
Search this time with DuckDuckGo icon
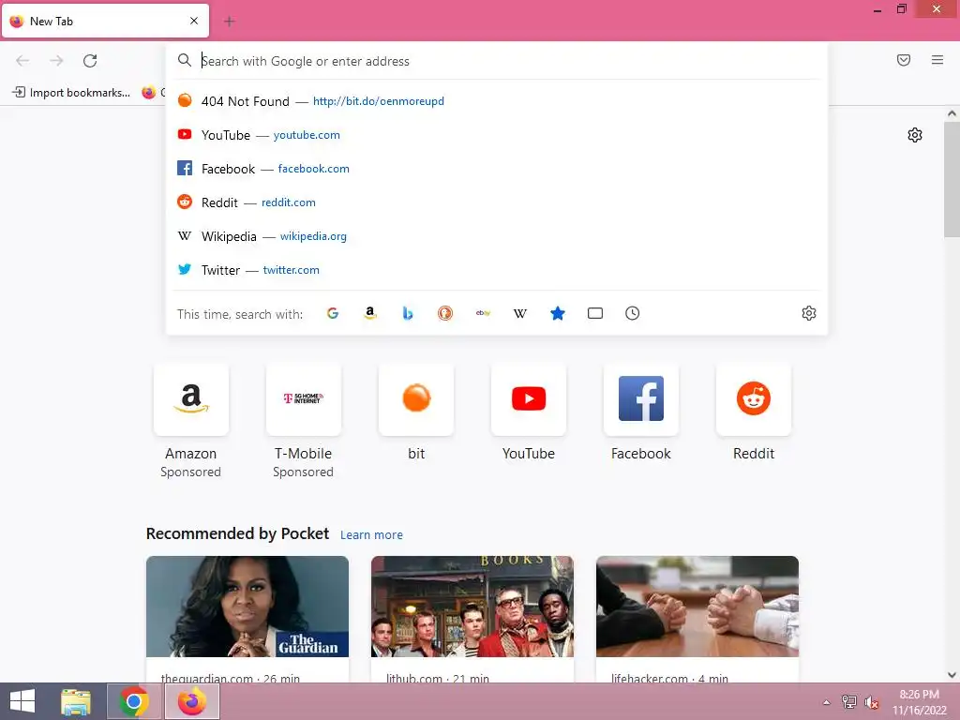tap(445, 313)
